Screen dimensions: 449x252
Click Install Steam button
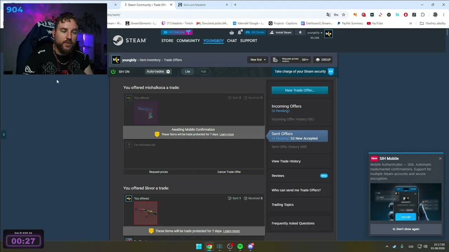coord(281,32)
